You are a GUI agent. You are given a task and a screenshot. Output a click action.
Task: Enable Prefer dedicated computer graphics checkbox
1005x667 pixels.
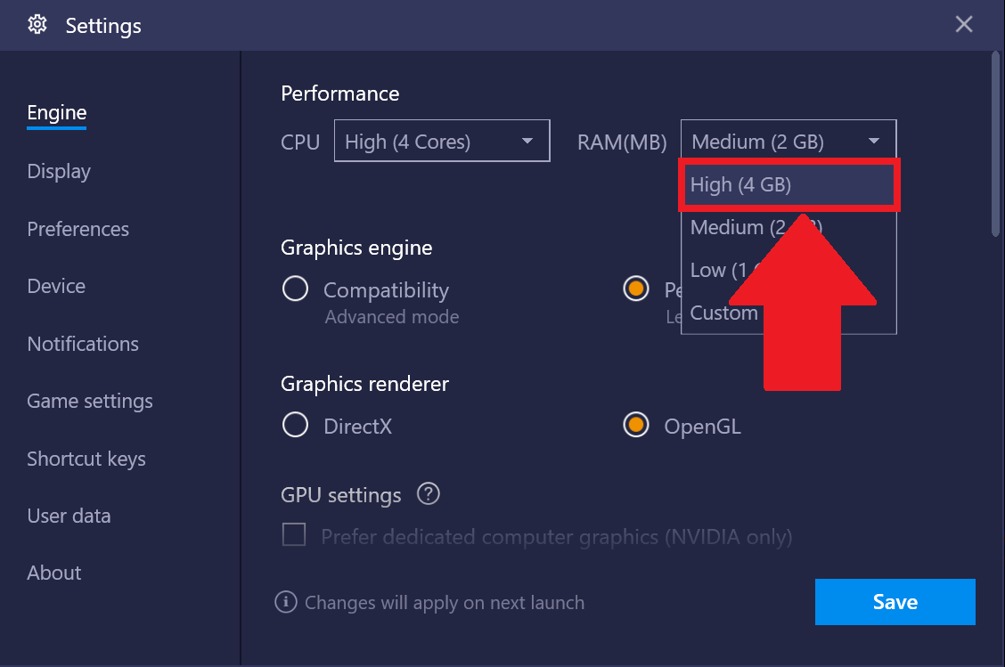click(294, 535)
